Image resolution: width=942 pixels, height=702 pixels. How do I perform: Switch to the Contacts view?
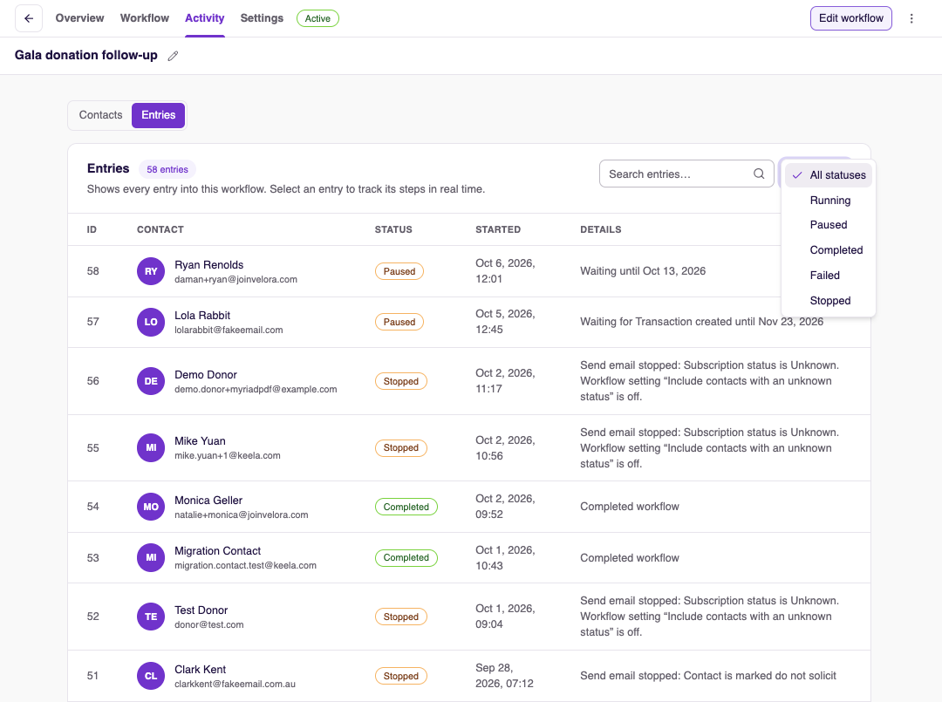(100, 115)
